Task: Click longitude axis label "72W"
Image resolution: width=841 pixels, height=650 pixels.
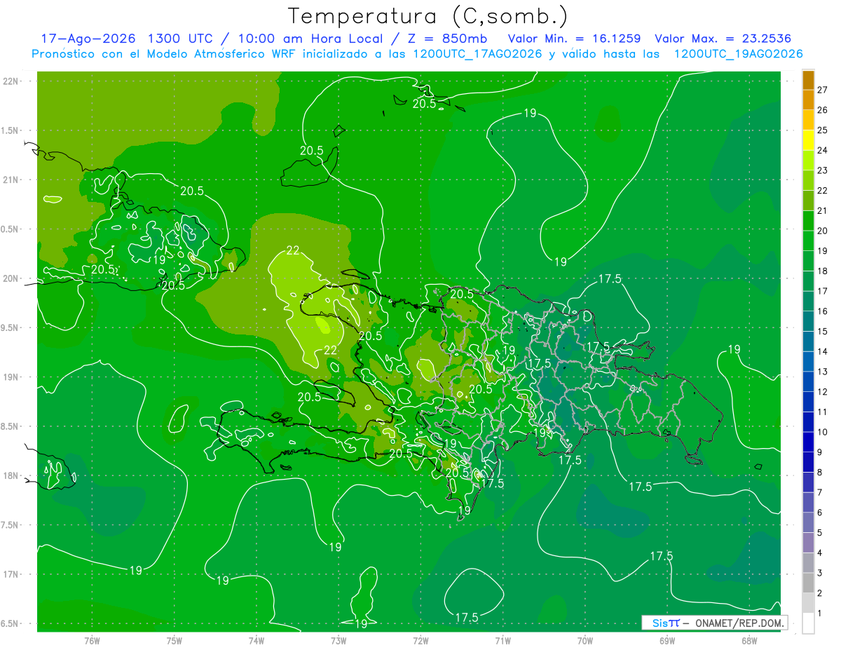Action: (420, 640)
